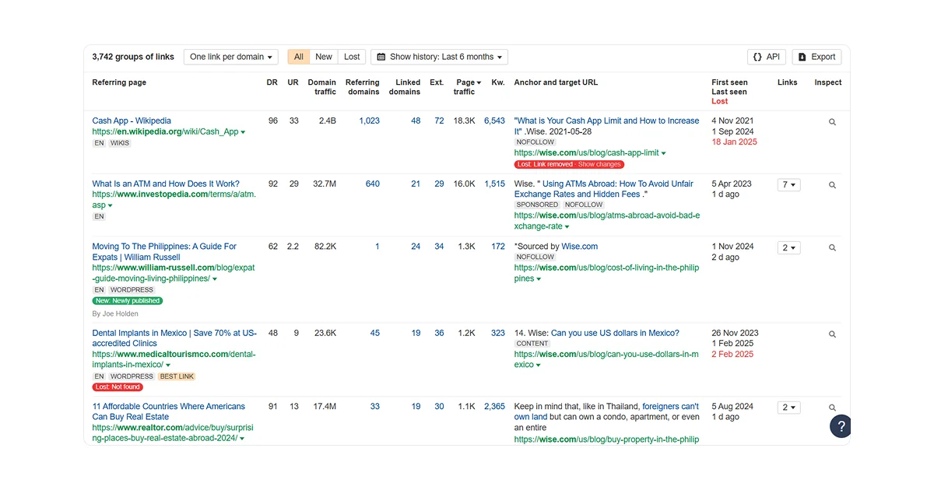Open anchor What is Your Cash App Limit
Viewport: 934px width, 490px height.
pos(607,126)
